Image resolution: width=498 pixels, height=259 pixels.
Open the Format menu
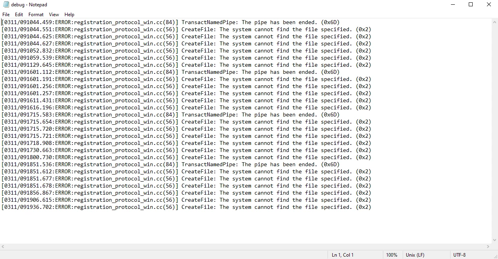(x=36, y=15)
